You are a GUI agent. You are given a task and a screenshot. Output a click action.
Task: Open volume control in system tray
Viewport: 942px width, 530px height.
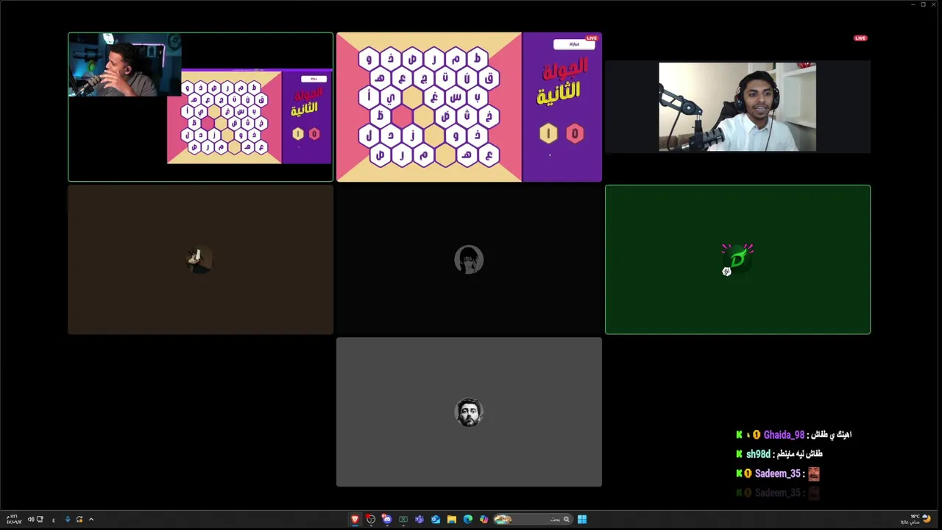pos(31,519)
